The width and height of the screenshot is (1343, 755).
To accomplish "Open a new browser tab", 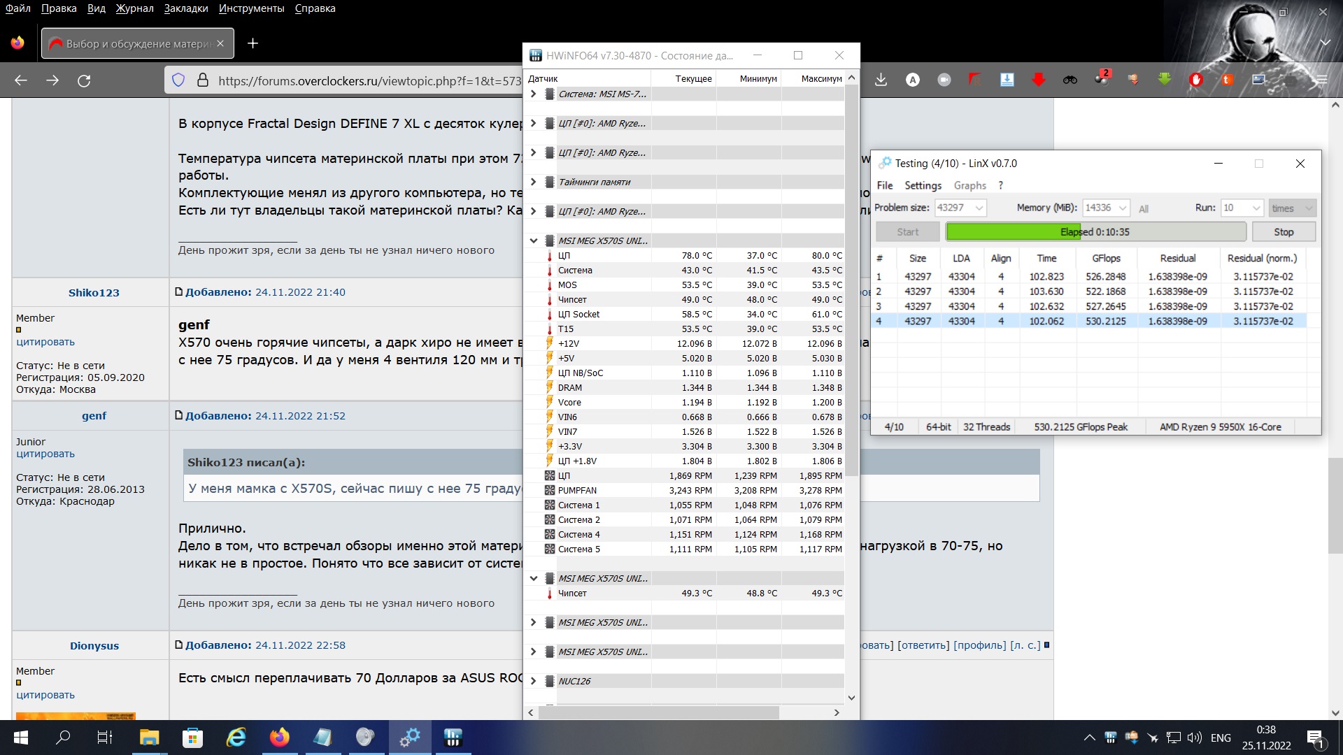I will point(253,43).
